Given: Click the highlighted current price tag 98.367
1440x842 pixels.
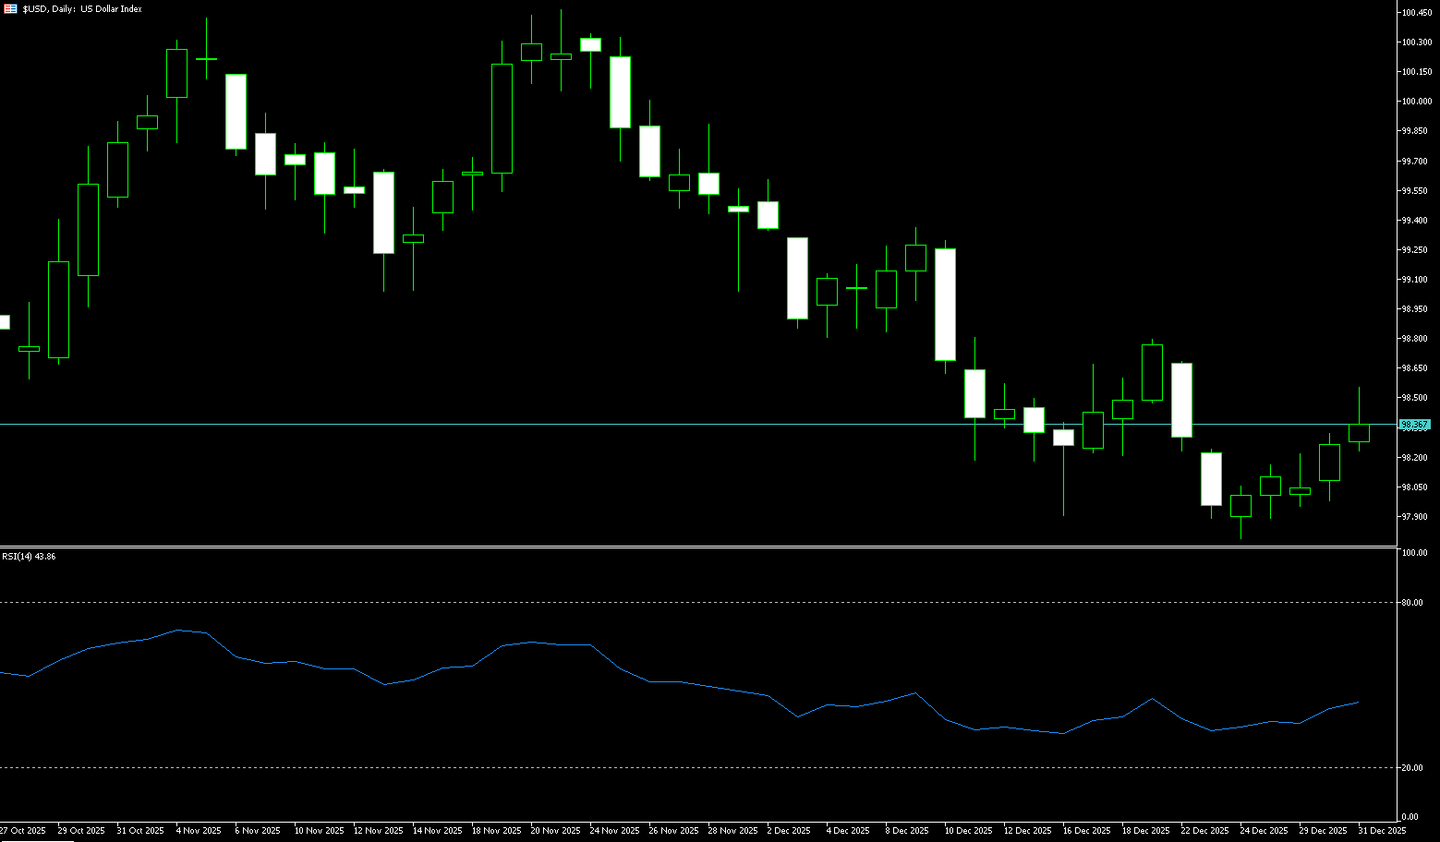Looking at the screenshot, I should click(1414, 425).
